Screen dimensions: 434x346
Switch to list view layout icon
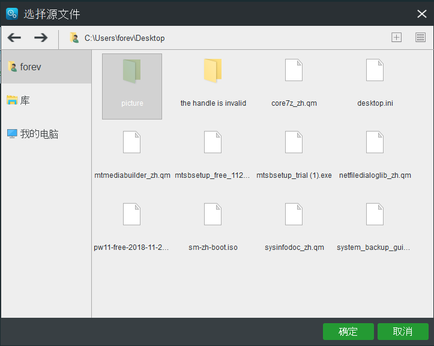[x=420, y=37]
